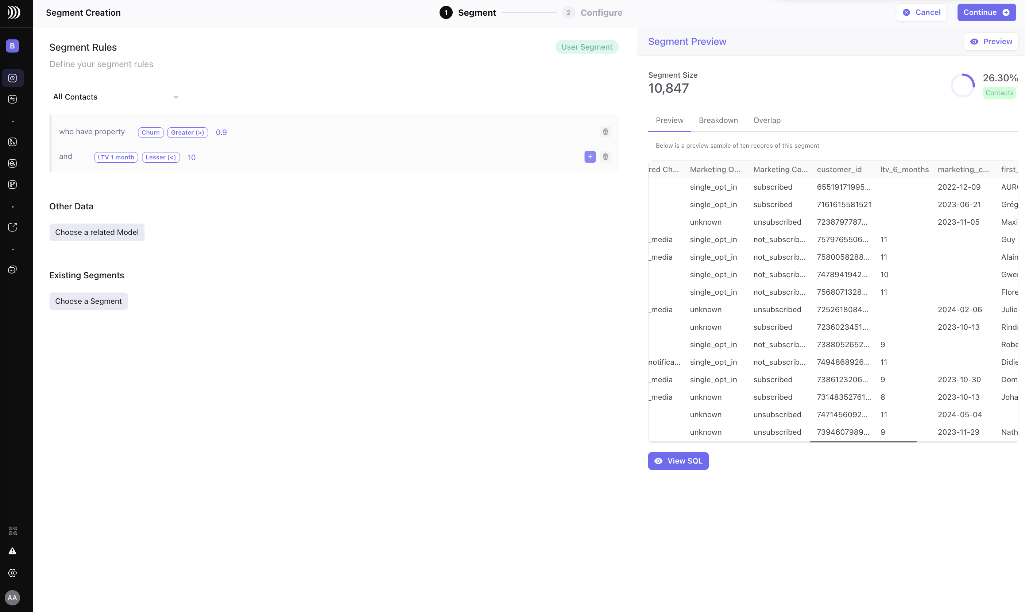The image size is (1025, 612).
Task: Open the chat bubbles sidebar icon
Action: coord(12,270)
